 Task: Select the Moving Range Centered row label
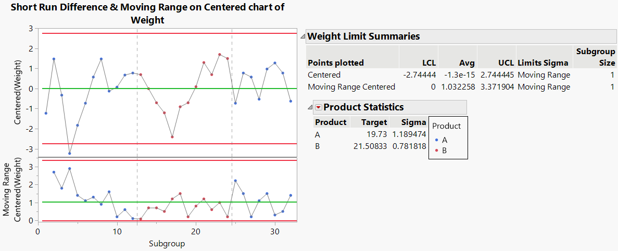coord(351,87)
